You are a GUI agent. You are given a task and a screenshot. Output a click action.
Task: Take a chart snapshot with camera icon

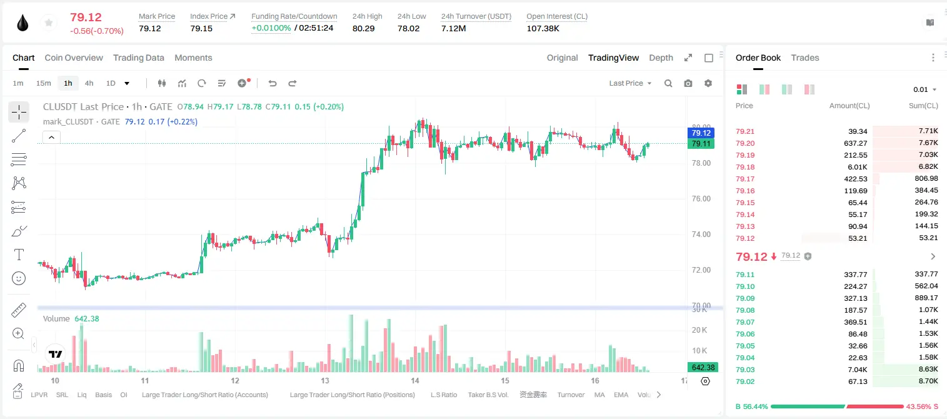click(x=688, y=83)
